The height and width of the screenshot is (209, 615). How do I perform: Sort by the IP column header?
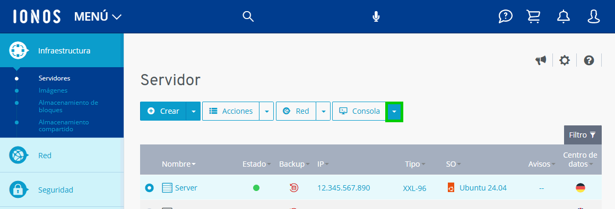pyautogui.click(x=323, y=165)
